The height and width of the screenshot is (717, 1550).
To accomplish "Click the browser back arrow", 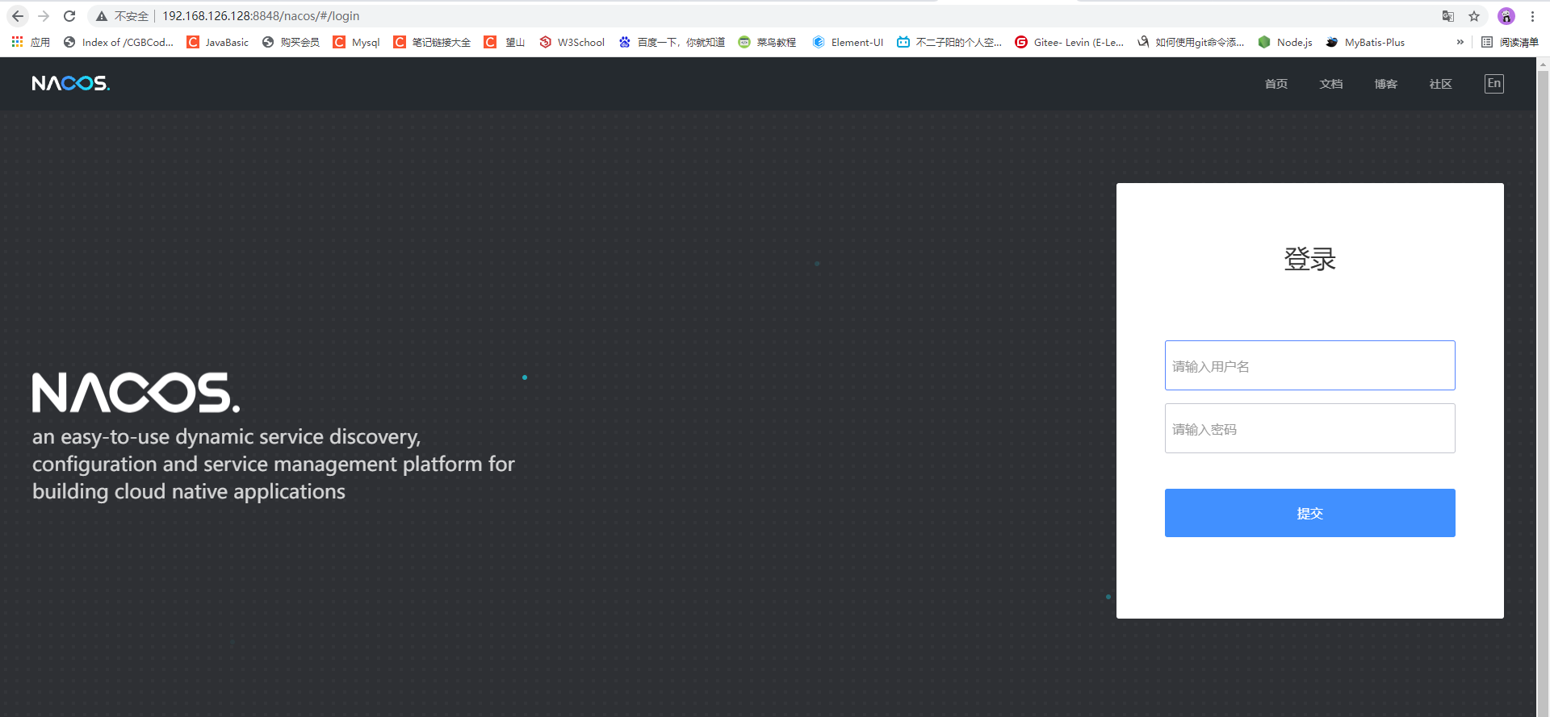I will pyautogui.click(x=18, y=16).
